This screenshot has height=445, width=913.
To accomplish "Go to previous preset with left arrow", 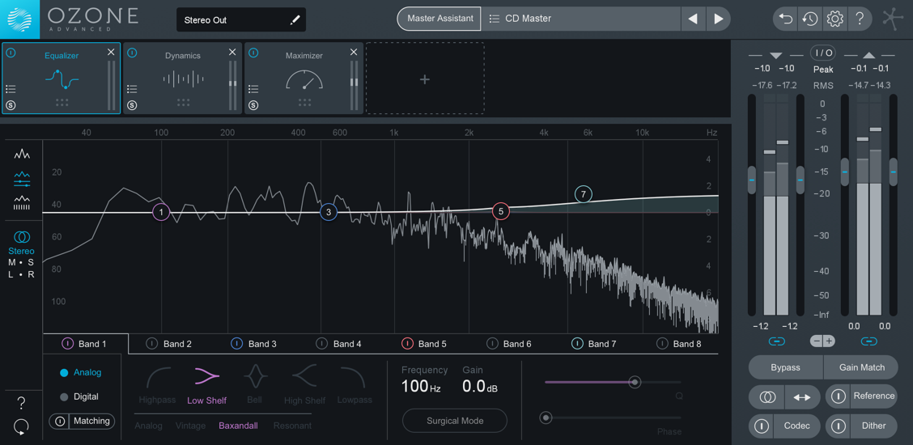I will [692, 19].
